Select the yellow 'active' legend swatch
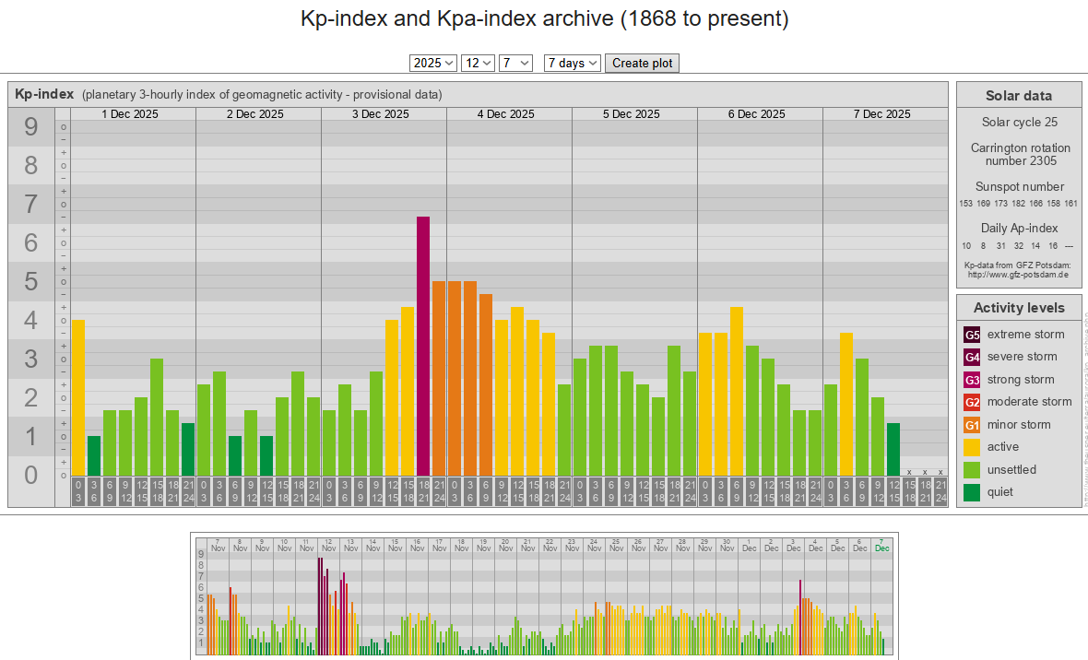 pos(972,447)
